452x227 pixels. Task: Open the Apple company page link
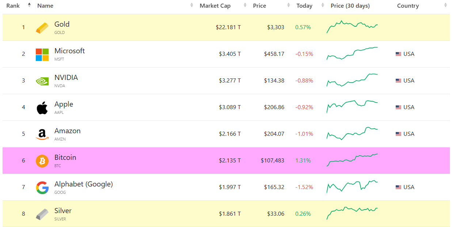coord(64,104)
